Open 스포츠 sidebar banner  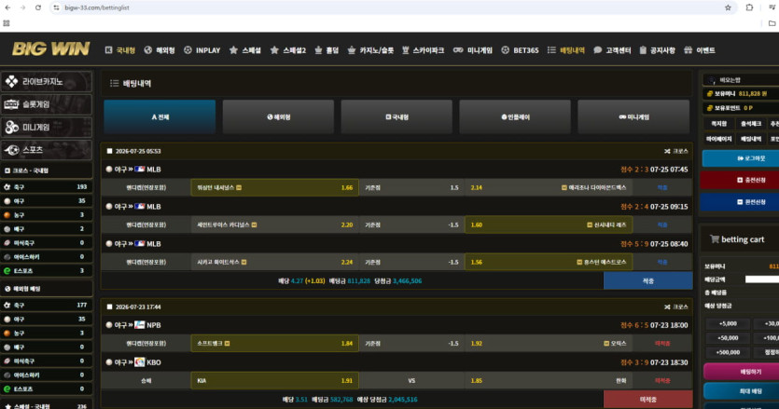click(47, 149)
